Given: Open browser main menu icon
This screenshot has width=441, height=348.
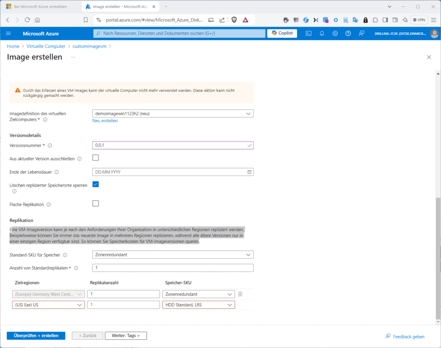Looking at the screenshot, I should point(434,20).
